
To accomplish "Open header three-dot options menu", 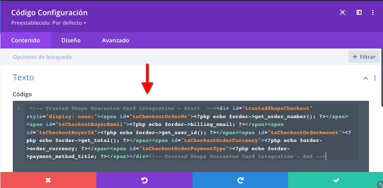I will [373, 13].
